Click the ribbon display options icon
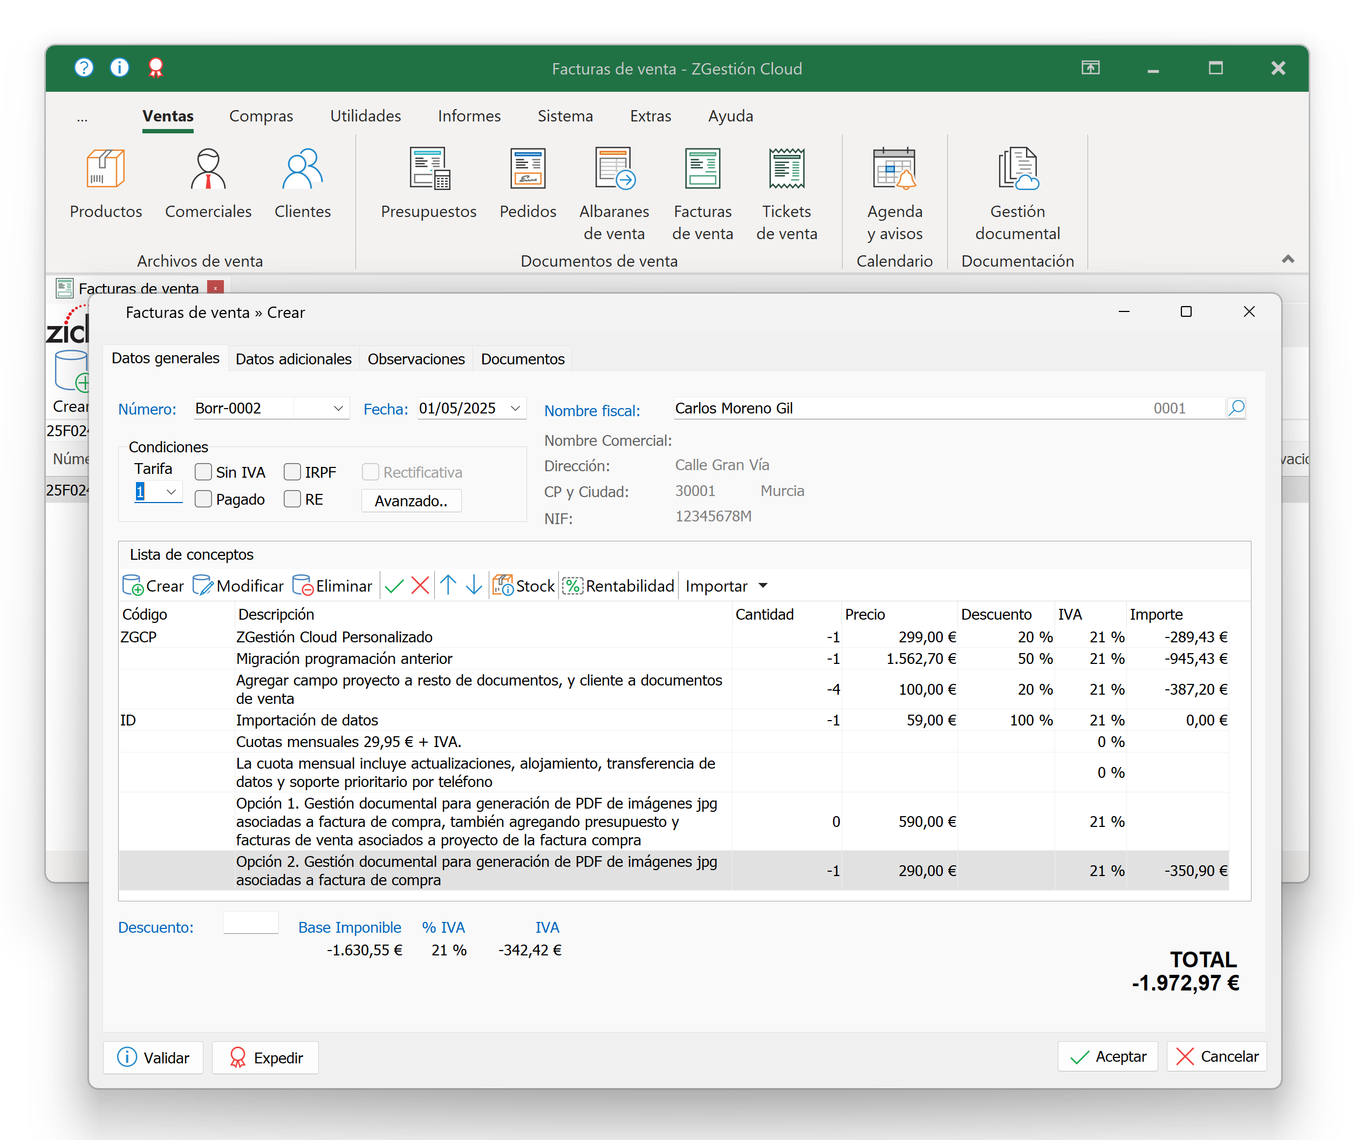 1091,67
